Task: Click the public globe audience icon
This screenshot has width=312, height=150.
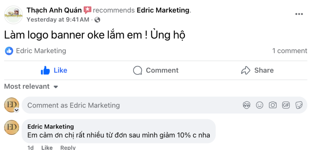Action: (x=97, y=20)
